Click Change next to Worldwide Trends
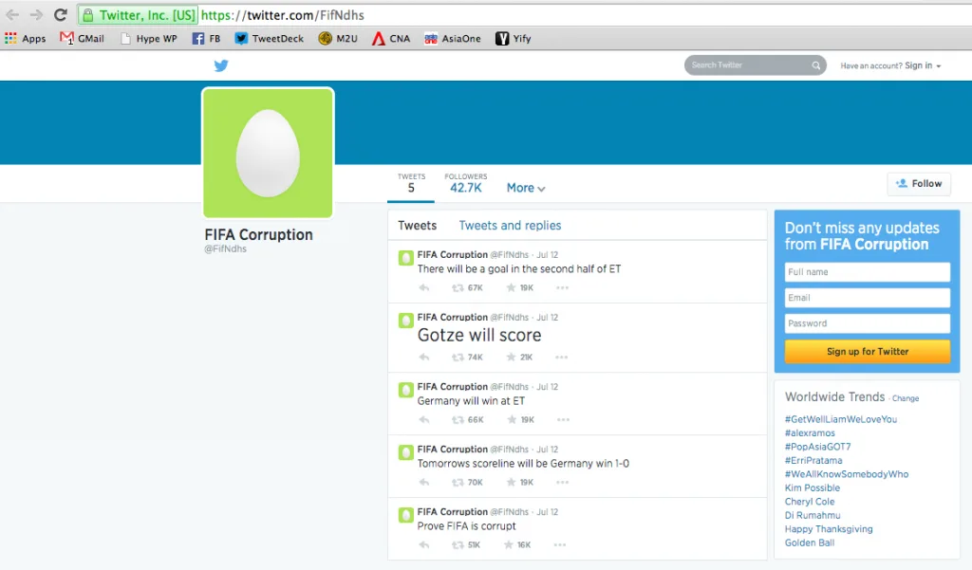This screenshot has width=972, height=570. pyautogui.click(x=906, y=399)
